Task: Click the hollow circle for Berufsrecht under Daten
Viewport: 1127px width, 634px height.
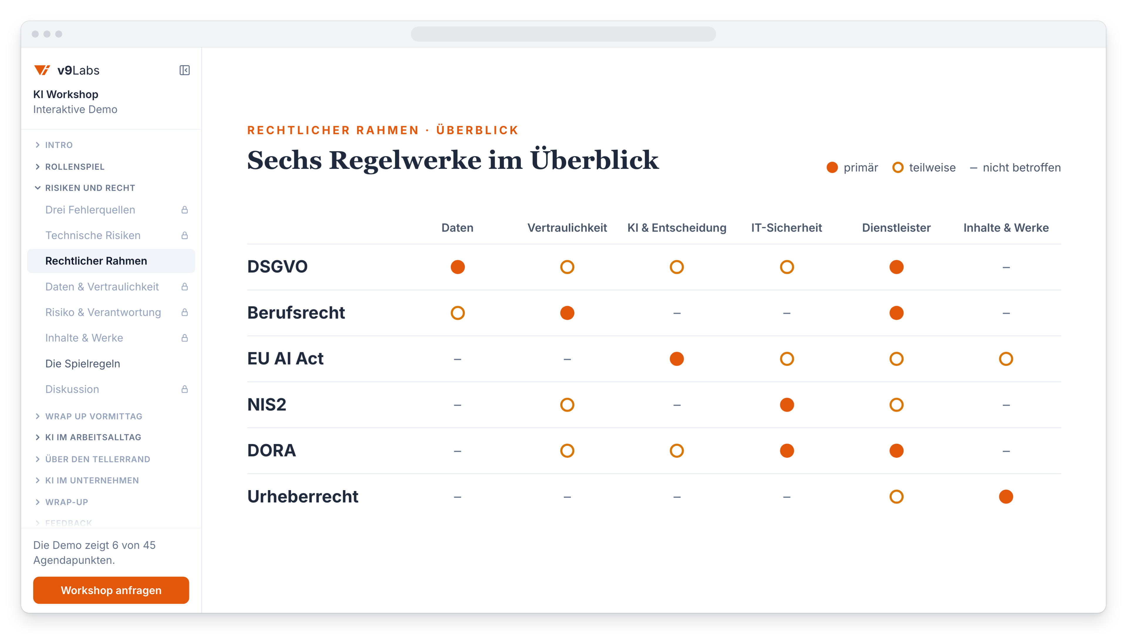Action: (x=457, y=313)
